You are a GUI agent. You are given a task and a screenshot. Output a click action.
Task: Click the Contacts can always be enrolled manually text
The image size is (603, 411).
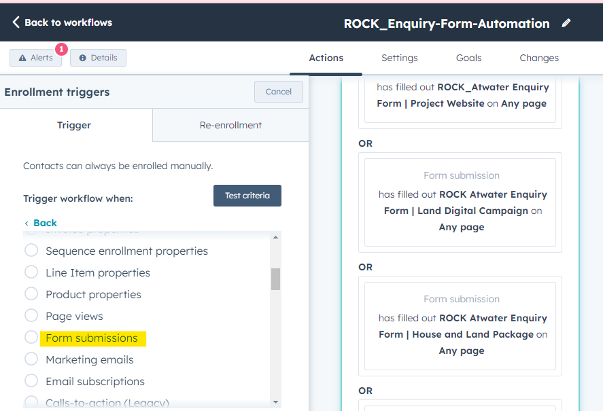coord(118,166)
